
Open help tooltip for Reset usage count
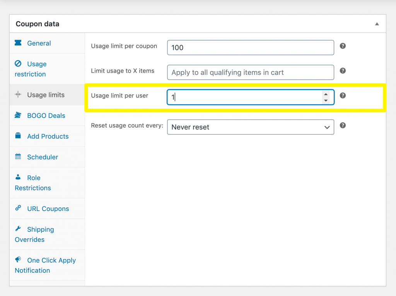point(343,126)
